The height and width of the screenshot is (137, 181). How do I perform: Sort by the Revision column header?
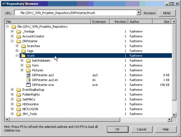tap(119, 22)
